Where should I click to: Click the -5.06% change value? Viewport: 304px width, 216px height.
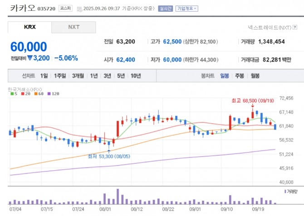66,58
